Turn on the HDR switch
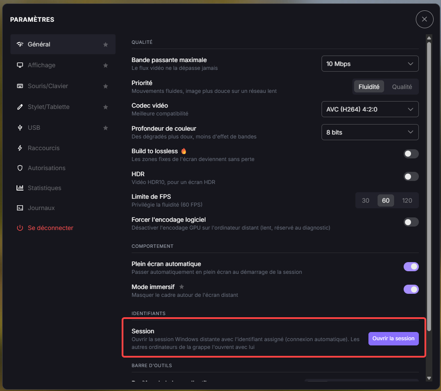 click(411, 177)
